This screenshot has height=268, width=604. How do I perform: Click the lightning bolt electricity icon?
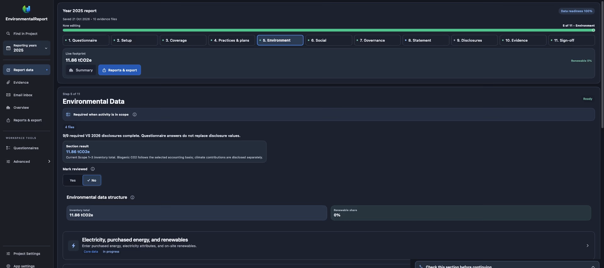(x=73, y=246)
